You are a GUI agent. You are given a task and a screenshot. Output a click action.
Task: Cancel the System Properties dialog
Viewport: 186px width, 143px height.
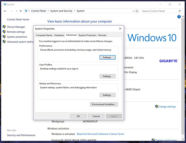(x=96, y=116)
